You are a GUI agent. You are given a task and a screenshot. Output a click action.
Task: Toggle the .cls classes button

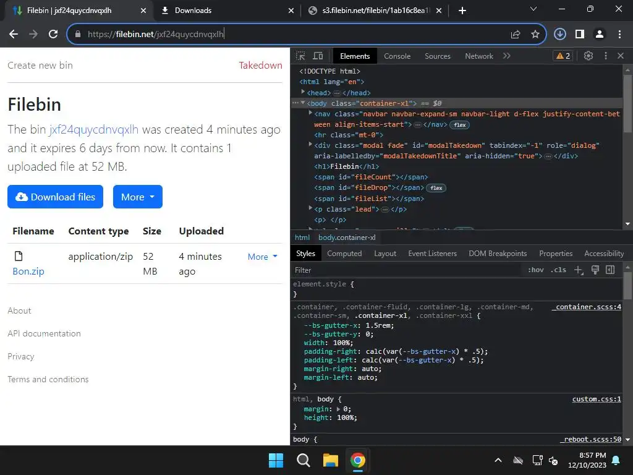(558, 270)
